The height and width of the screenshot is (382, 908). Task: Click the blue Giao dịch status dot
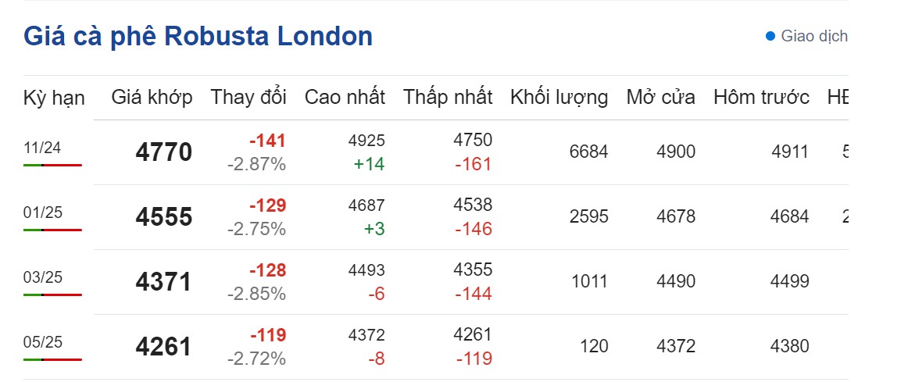770,36
